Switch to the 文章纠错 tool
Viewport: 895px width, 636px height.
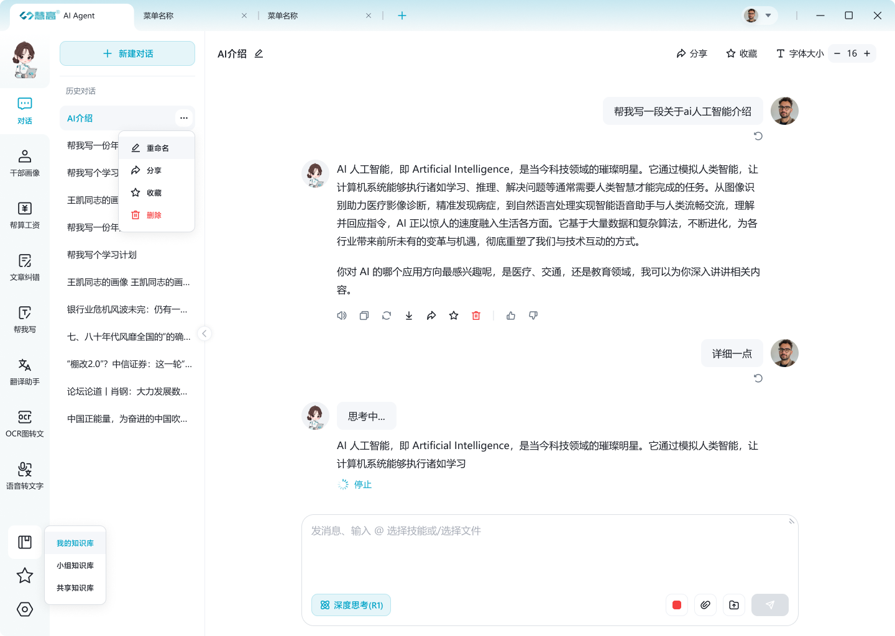(x=24, y=266)
